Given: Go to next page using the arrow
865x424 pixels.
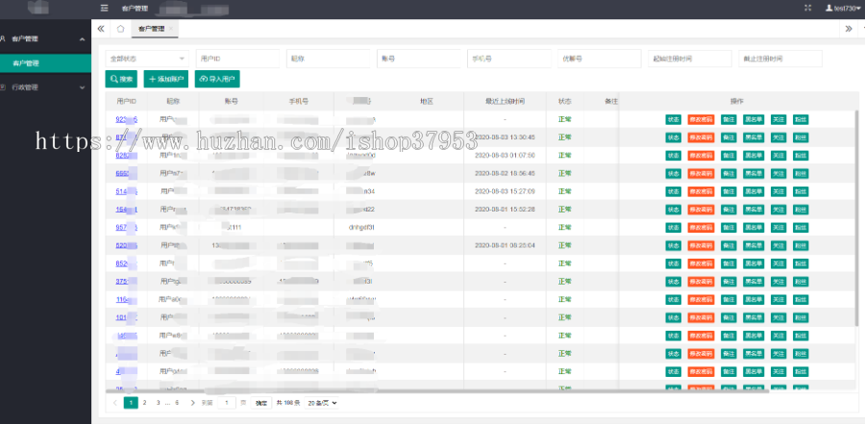Looking at the screenshot, I should tap(192, 403).
